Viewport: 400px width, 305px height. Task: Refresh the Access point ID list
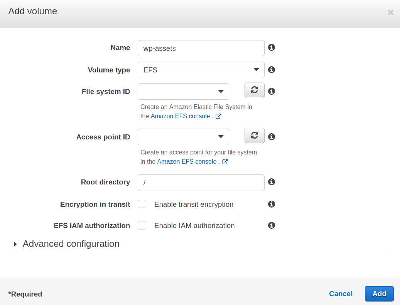click(x=255, y=136)
